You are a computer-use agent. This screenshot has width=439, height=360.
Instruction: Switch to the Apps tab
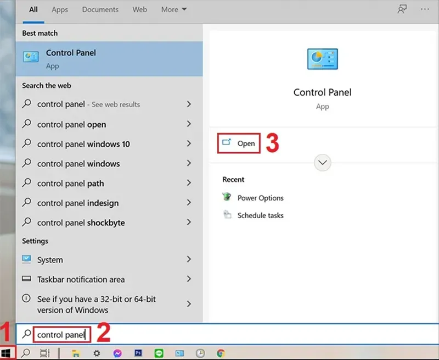point(60,9)
